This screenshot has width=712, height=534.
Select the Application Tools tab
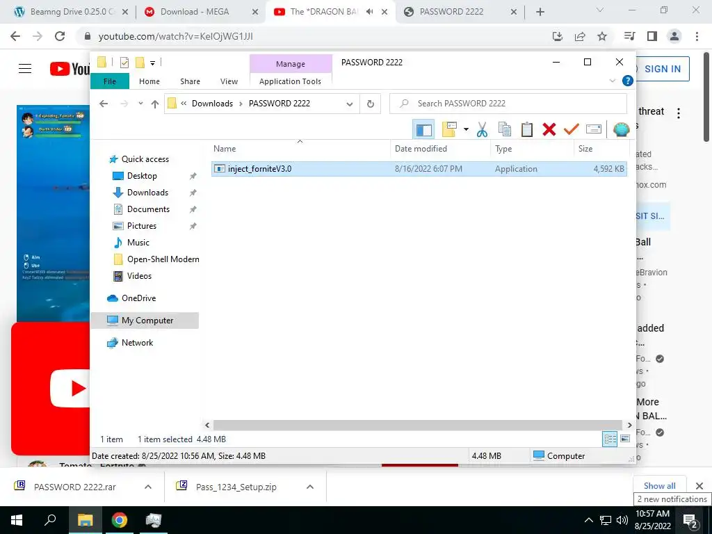pyautogui.click(x=290, y=81)
